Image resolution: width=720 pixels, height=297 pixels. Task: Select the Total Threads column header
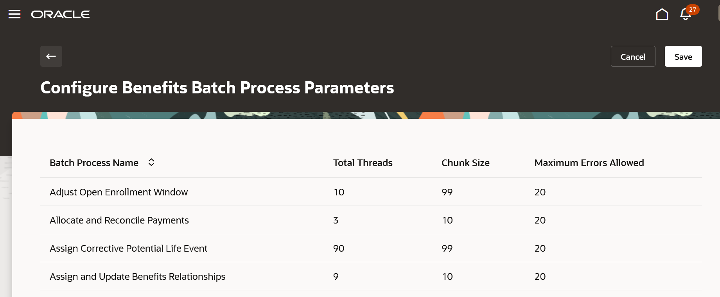(363, 163)
